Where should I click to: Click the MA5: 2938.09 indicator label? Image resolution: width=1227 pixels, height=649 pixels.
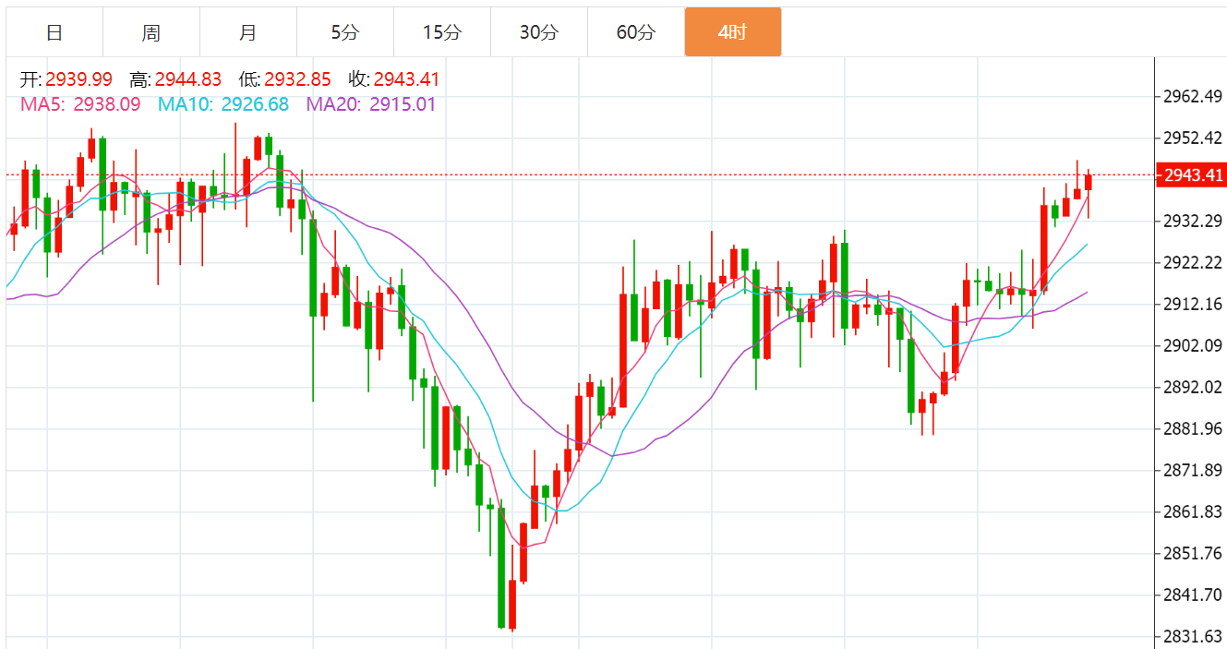click(80, 104)
